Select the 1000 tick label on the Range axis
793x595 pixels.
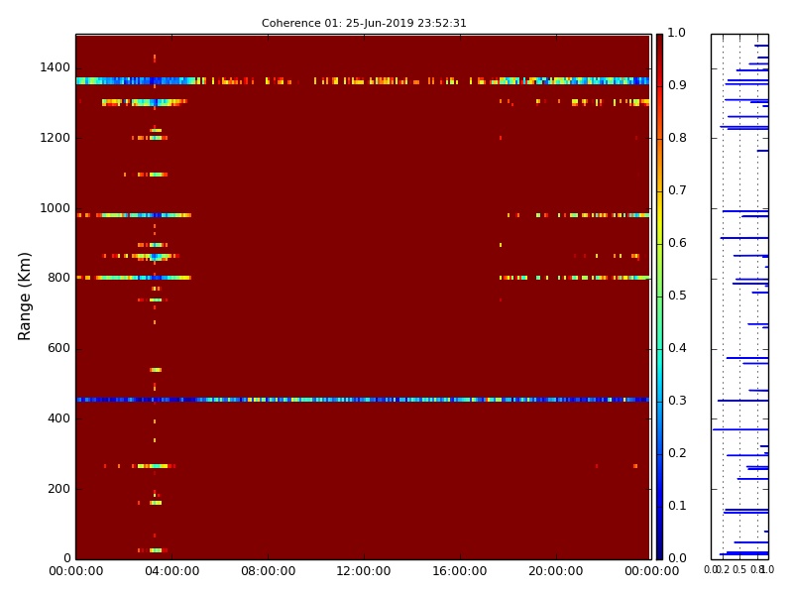[55, 208]
